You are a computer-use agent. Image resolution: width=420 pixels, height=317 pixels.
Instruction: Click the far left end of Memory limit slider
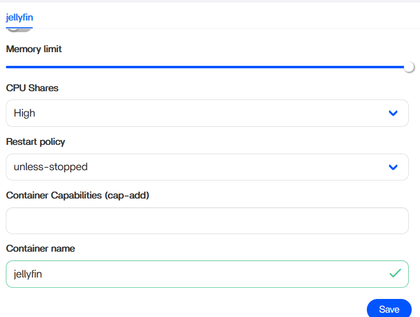tap(7, 67)
